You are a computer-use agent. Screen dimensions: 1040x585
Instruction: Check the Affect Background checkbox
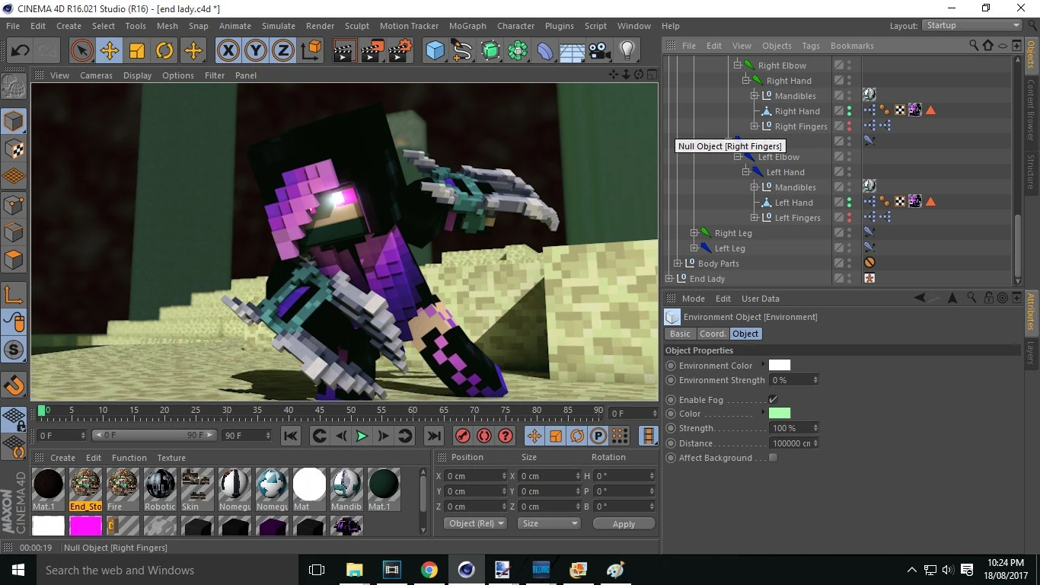pos(773,458)
